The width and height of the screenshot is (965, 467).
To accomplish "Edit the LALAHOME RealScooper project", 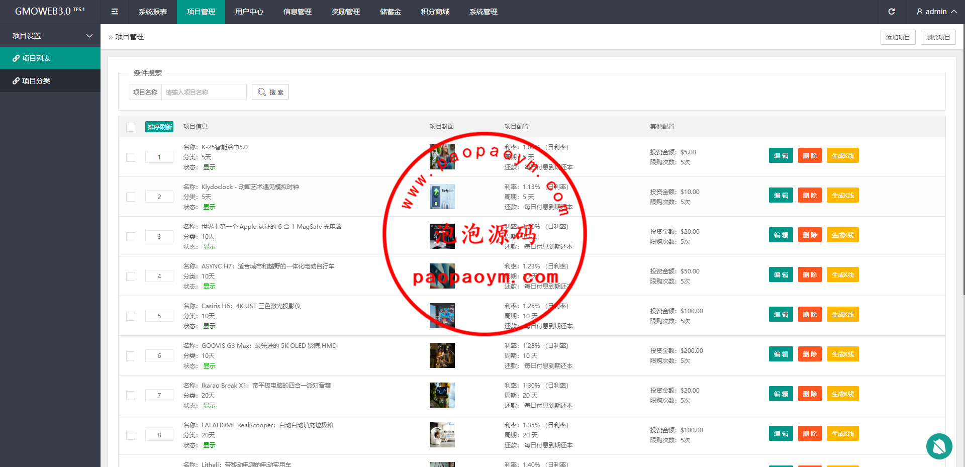I will pyautogui.click(x=781, y=433).
